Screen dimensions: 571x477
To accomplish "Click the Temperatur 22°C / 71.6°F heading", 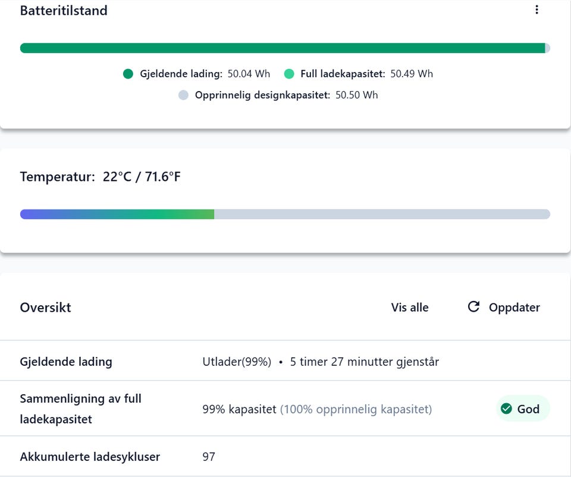I will tap(100, 177).
